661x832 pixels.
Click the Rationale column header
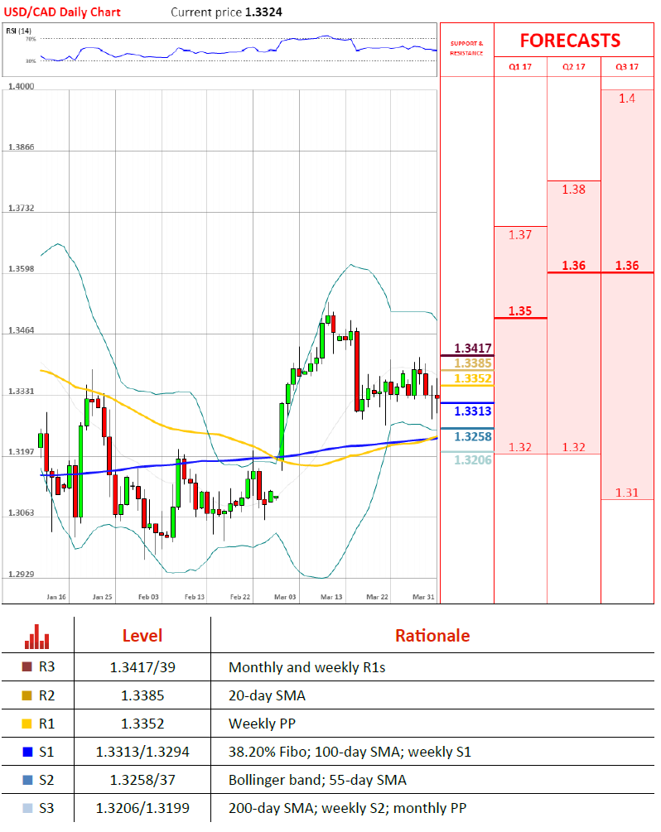[432, 636]
